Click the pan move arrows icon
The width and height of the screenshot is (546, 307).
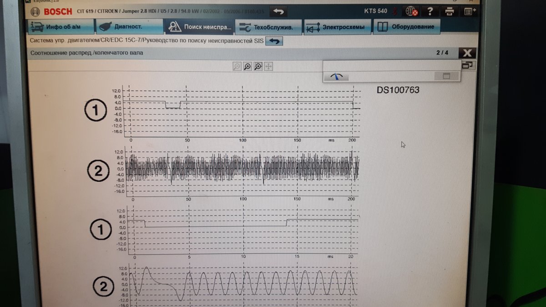click(268, 66)
